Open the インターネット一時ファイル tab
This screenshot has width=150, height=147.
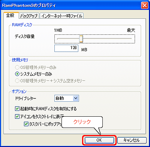(x=61, y=16)
